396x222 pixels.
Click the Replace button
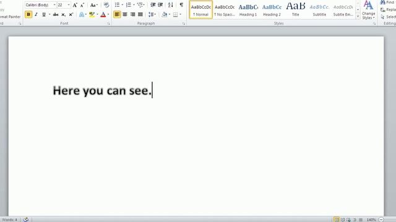click(x=388, y=10)
